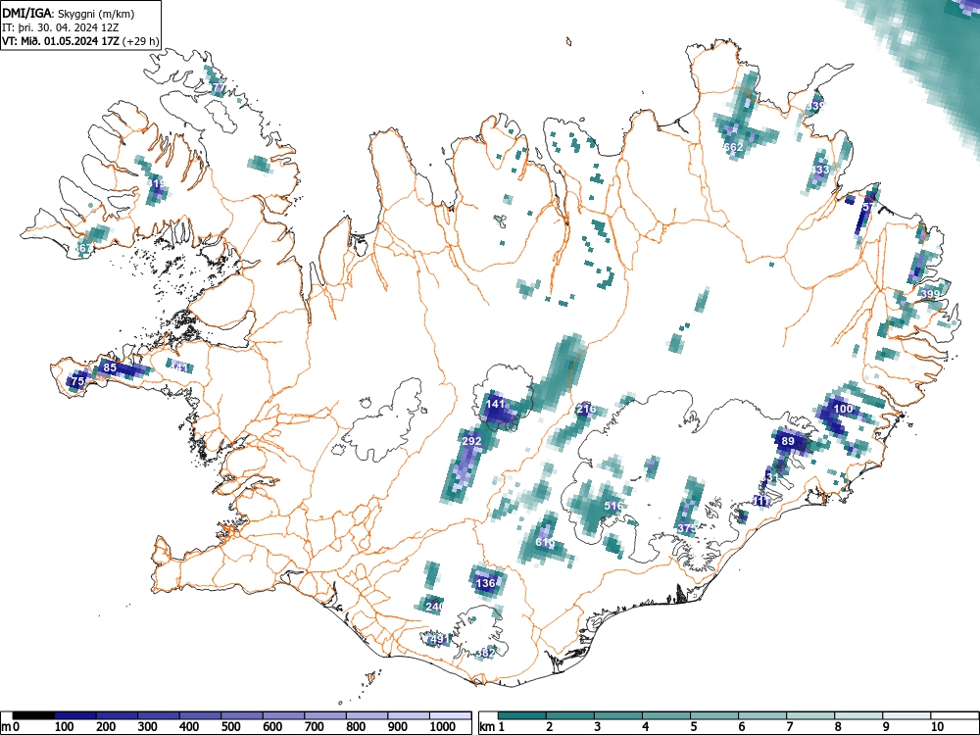Click the '400' tick on the meters legend
This screenshot has width=980, height=735.
[189, 727]
